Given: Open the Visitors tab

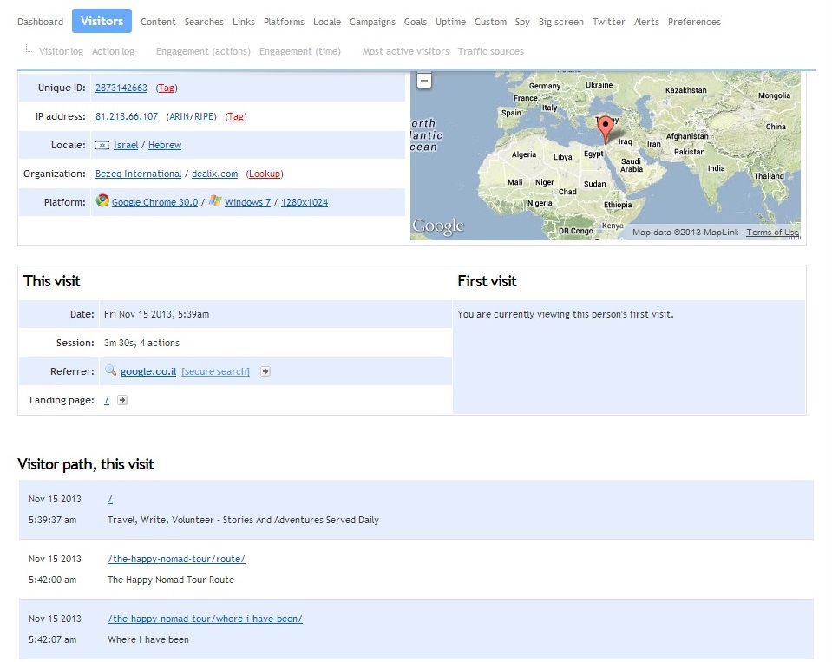Looking at the screenshot, I should [x=102, y=22].
